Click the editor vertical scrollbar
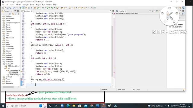The height and width of the screenshot is (108, 193). (112, 51)
